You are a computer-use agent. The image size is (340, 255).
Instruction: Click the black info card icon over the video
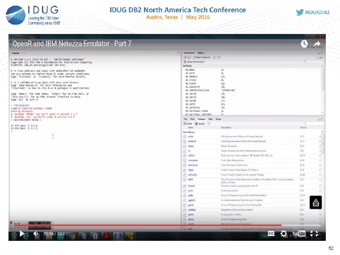click(315, 202)
